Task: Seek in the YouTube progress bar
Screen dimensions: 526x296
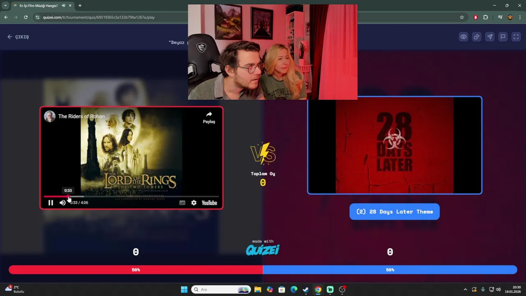Action: (131, 197)
